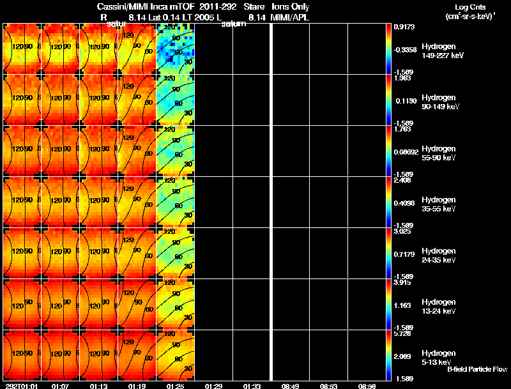The width and height of the screenshot is (511, 389).
Task: Click the '08:53' time axis label
Action: coord(328,386)
